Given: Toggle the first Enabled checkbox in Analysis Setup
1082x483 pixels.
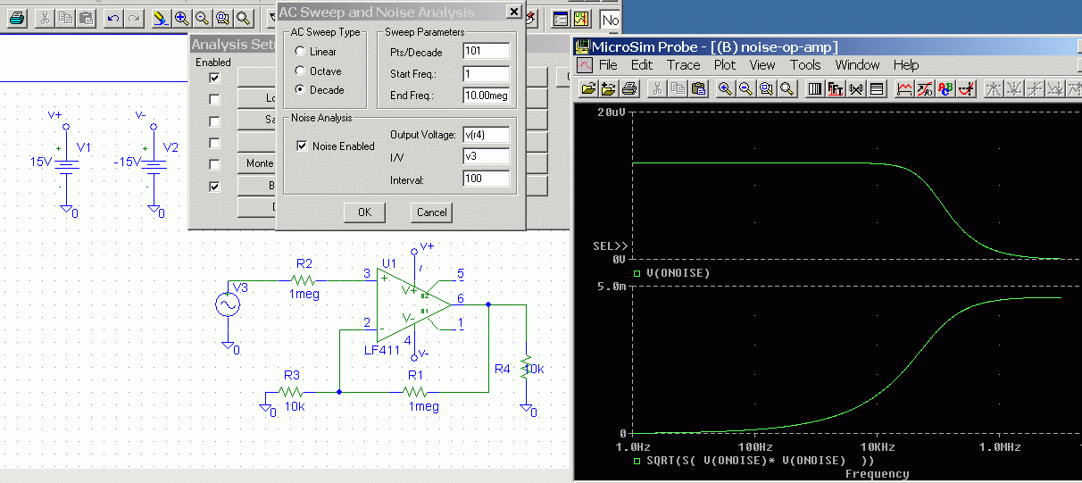Looking at the screenshot, I should pos(214,78).
